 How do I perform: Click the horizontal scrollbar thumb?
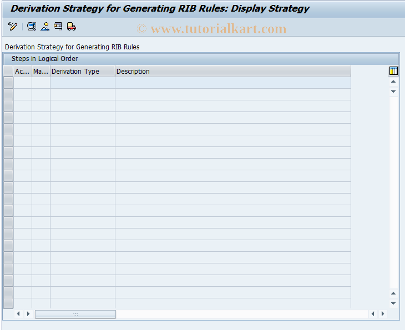click(x=75, y=314)
